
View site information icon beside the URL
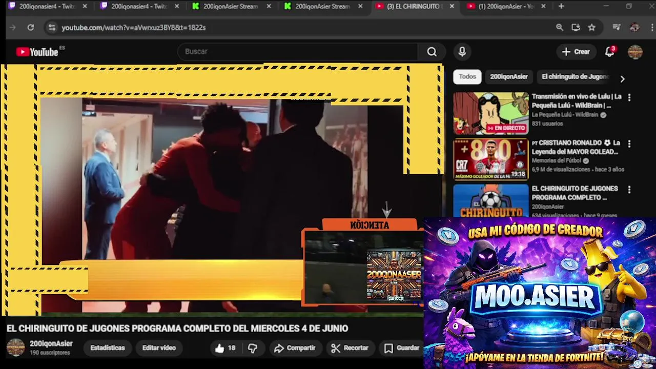[51, 28]
